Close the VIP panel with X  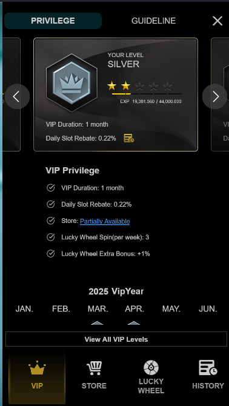point(217,21)
